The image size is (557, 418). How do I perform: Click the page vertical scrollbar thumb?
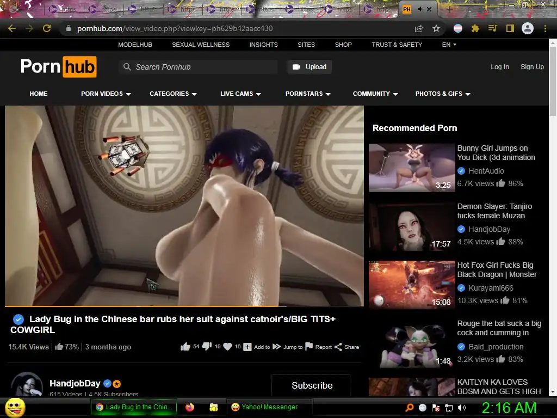coord(553,81)
